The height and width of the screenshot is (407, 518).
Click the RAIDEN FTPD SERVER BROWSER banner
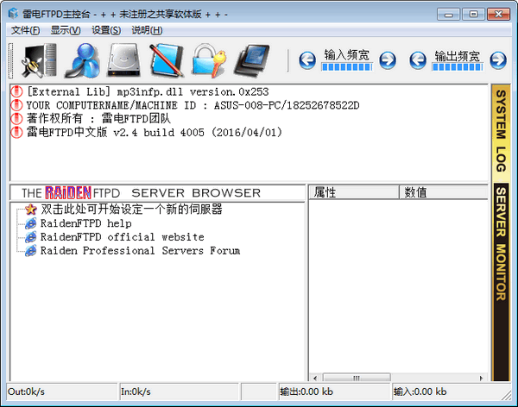pos(158,193)
